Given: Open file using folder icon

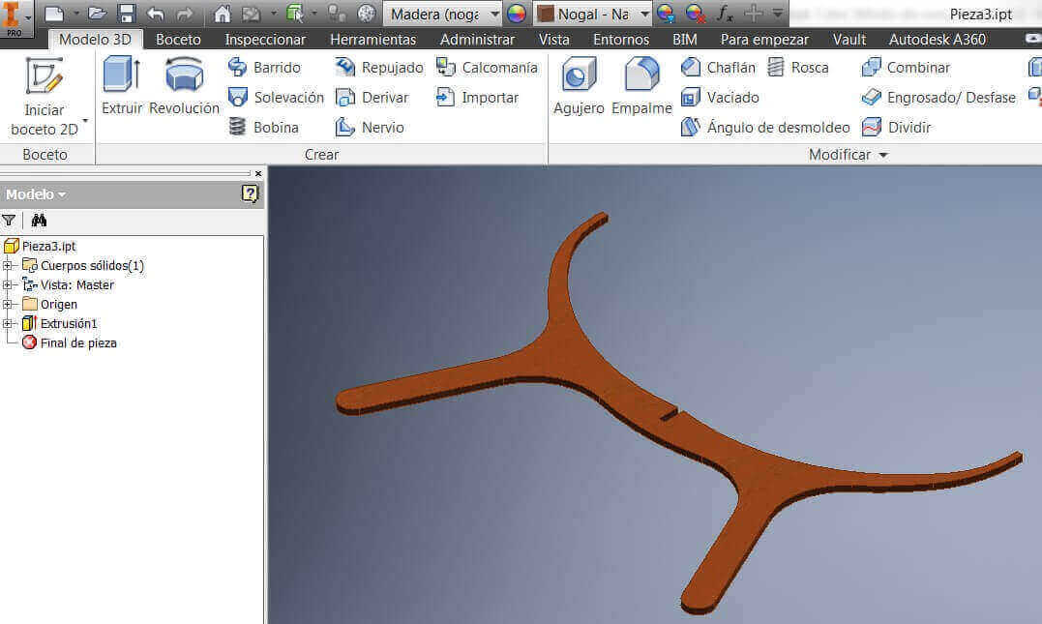Looking at the screenshot, I should point(97,14).
